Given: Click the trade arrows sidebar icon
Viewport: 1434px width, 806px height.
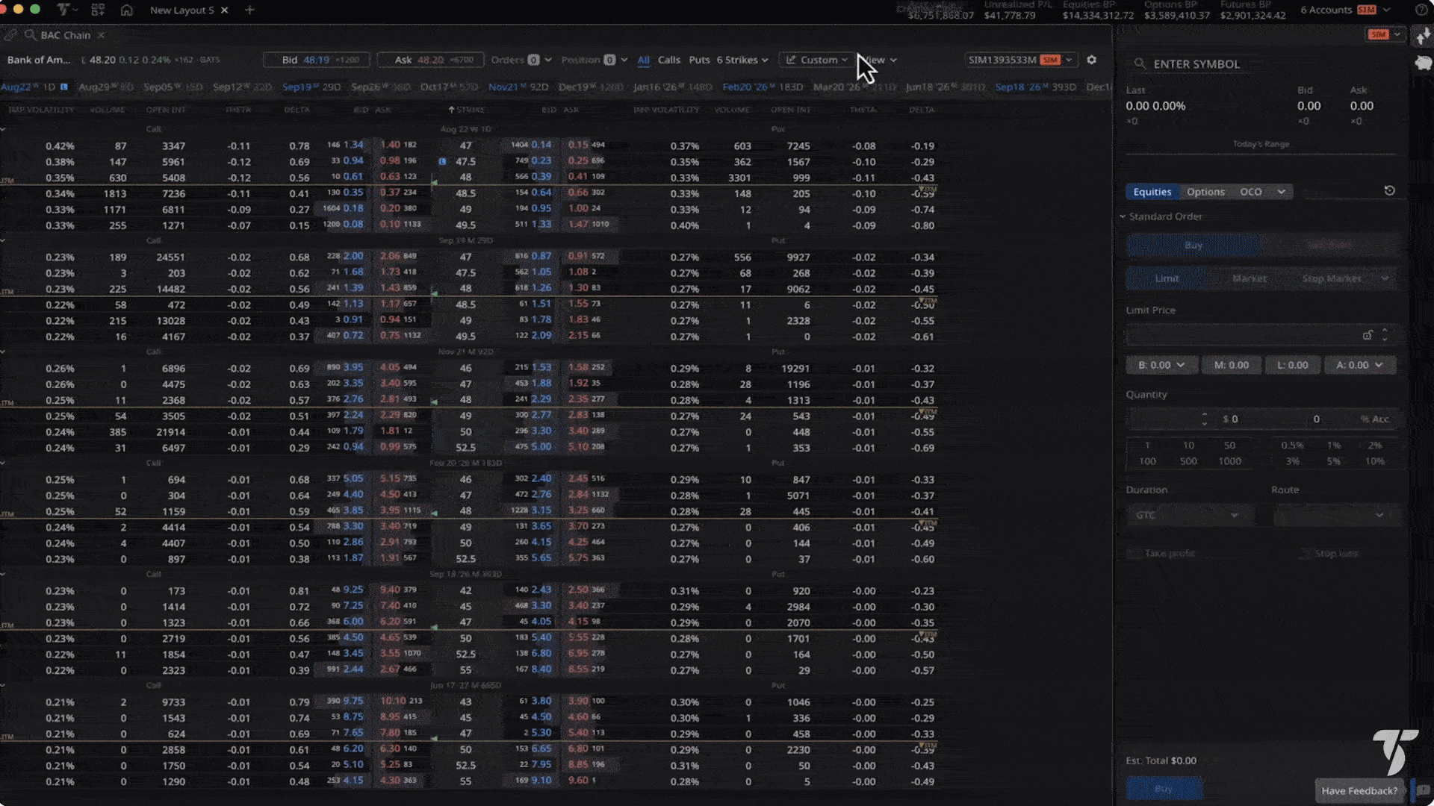Looking at the screenshot, I should (1423, 37).
